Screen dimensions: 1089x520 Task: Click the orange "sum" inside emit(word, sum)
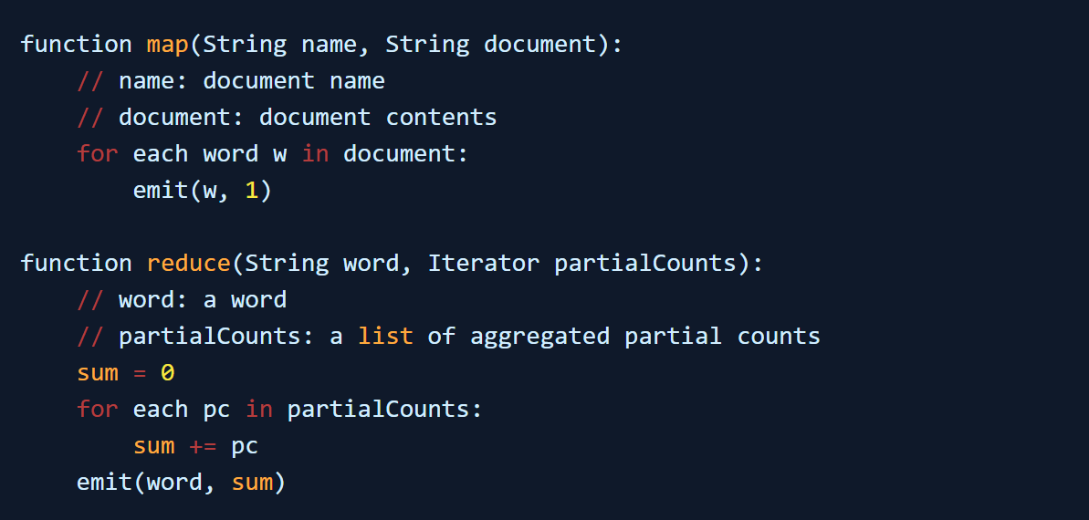(251, 482)
